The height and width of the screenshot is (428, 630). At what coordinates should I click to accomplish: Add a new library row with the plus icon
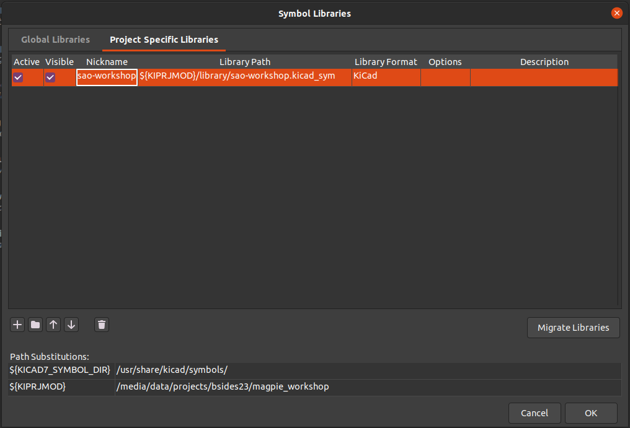tap(17, 324)
